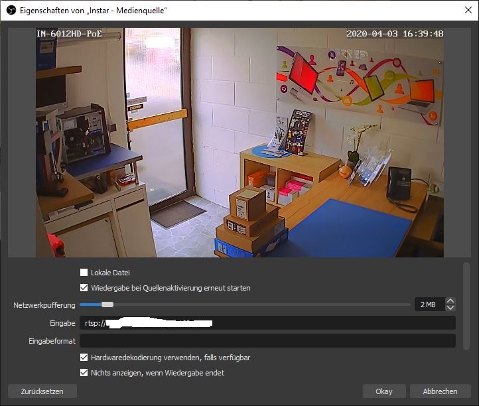
Task: Click the empty Netzwerkpufferung slider track right of the handle
Action: [x=265, y=304]
